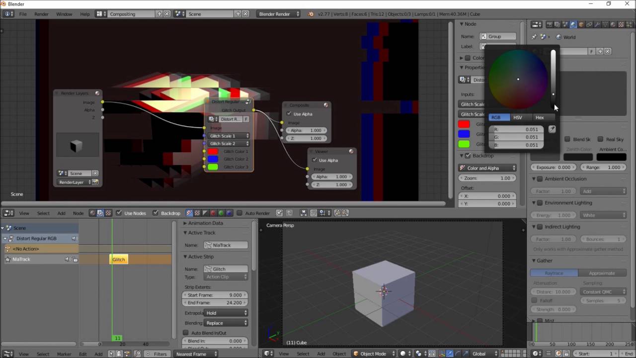Show red channel in backdrop
636x358 pixels.
click(213, 213)
